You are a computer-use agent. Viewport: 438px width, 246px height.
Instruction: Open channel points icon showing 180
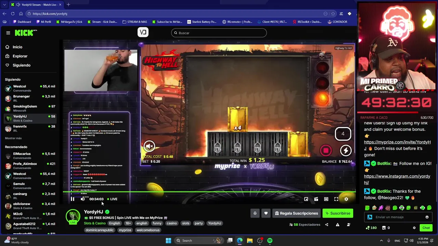click(371, 228)
